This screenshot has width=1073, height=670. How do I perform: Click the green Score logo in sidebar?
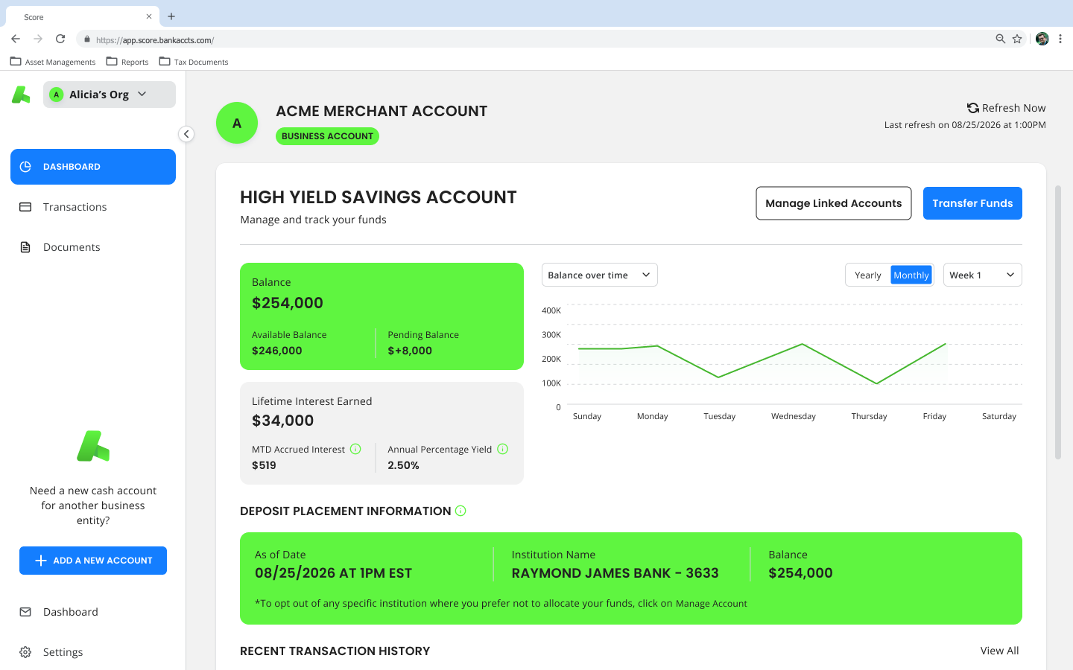(21, 95)
